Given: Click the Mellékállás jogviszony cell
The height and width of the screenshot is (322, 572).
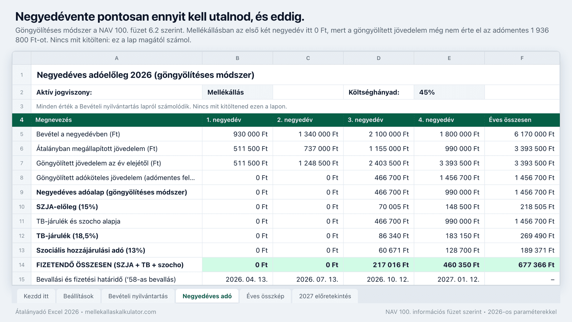Looking at the screenshot, I should tap(237, 92).
